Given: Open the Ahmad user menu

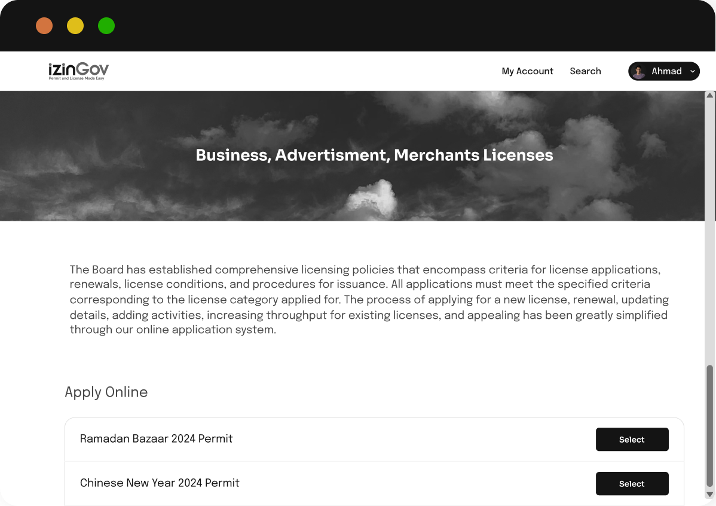Looking at the screenshot, I should (x=664, y=71).
